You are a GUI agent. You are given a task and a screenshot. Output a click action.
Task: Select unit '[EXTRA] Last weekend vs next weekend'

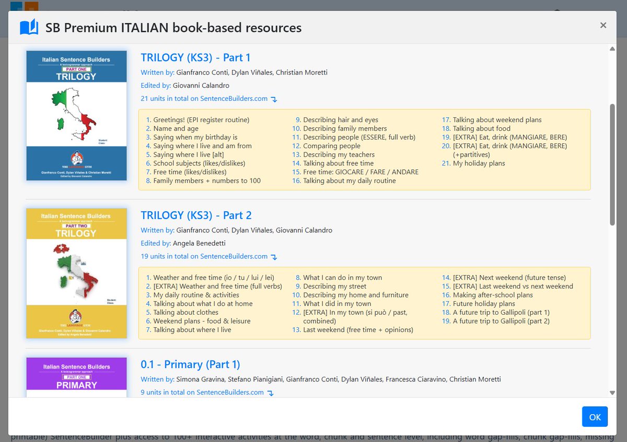(513, 286)
